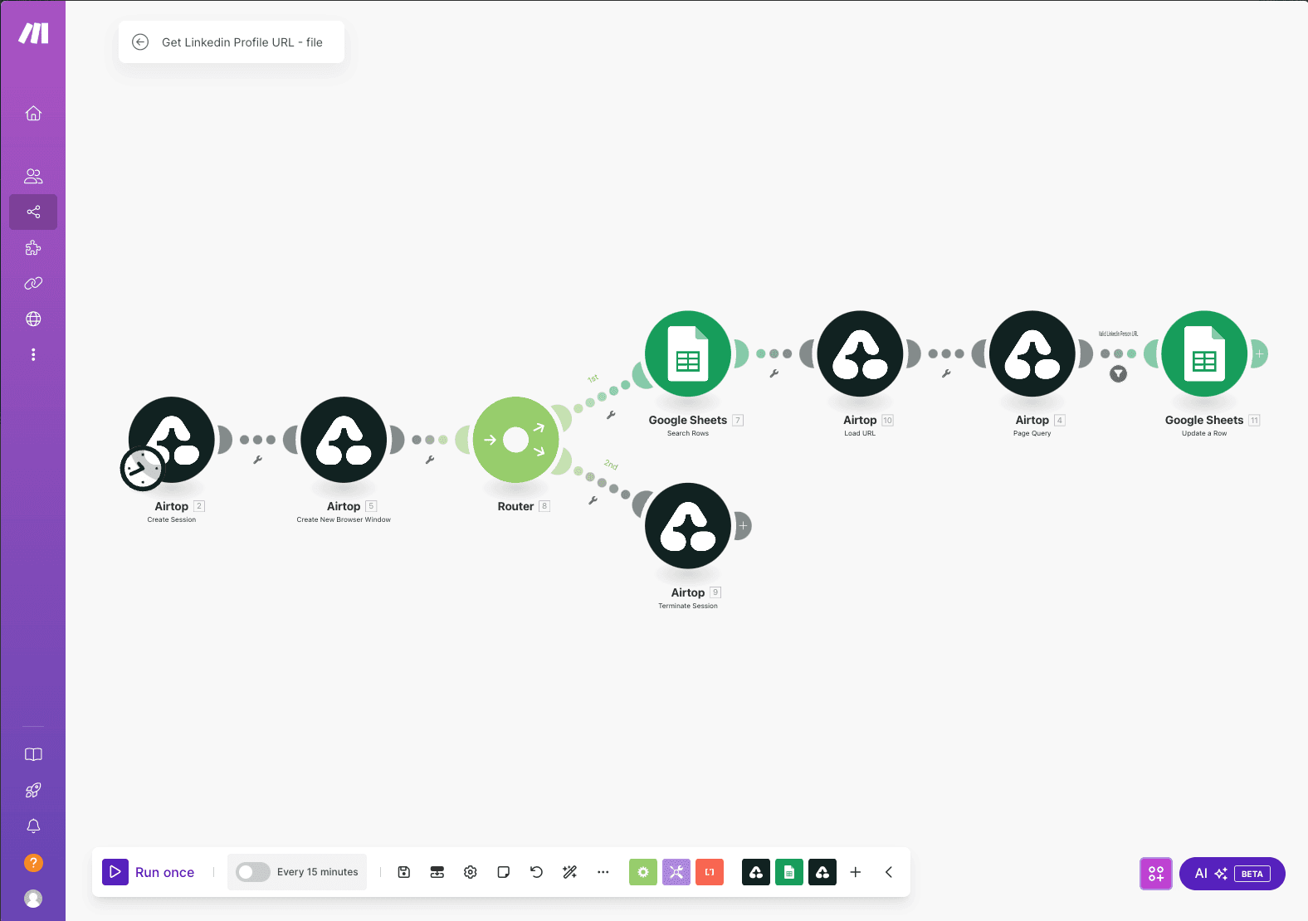This screenshot has height=921, width=1308.
Task: Click the Save scenario disk icon
Action: click(404, 872)
